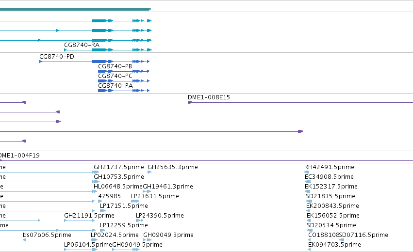413x252 pixels.
Task: Click the CG8740-PD label
Action: pyautogui.click(x=57, y=57)
